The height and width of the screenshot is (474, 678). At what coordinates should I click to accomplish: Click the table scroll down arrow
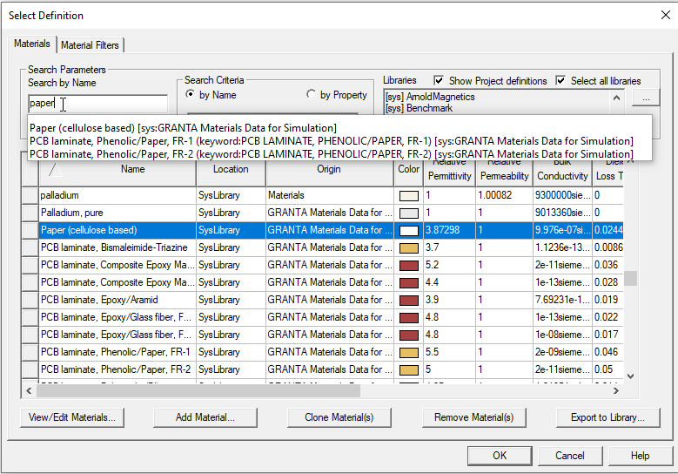pyautogui.click(x=630, y=376)
